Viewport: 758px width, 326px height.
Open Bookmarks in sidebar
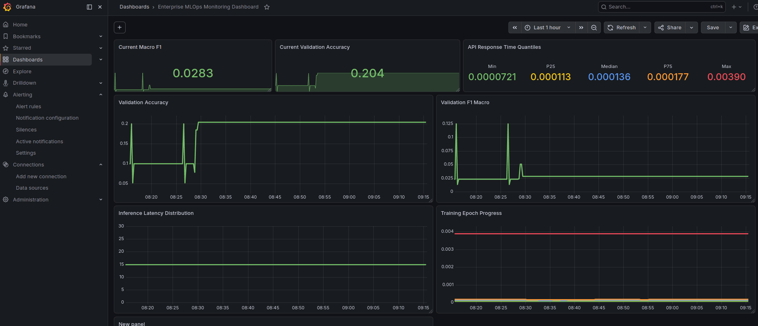pos(27,37)
